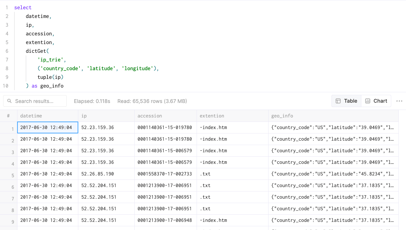Click the datetime column header

click(x=31, y=116)
